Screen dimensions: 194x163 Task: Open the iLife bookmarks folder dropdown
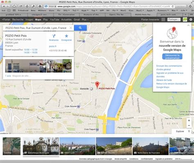pyautogui.click(x=184, y=10)
